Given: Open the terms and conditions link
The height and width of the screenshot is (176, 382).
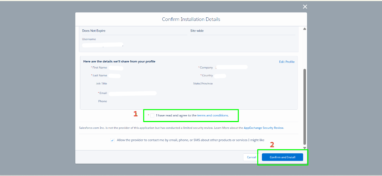Looking at the screenshot, I should (212, 115).
